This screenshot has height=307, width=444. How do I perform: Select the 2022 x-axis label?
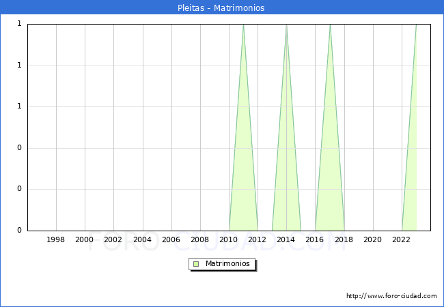tap(402, 239)
